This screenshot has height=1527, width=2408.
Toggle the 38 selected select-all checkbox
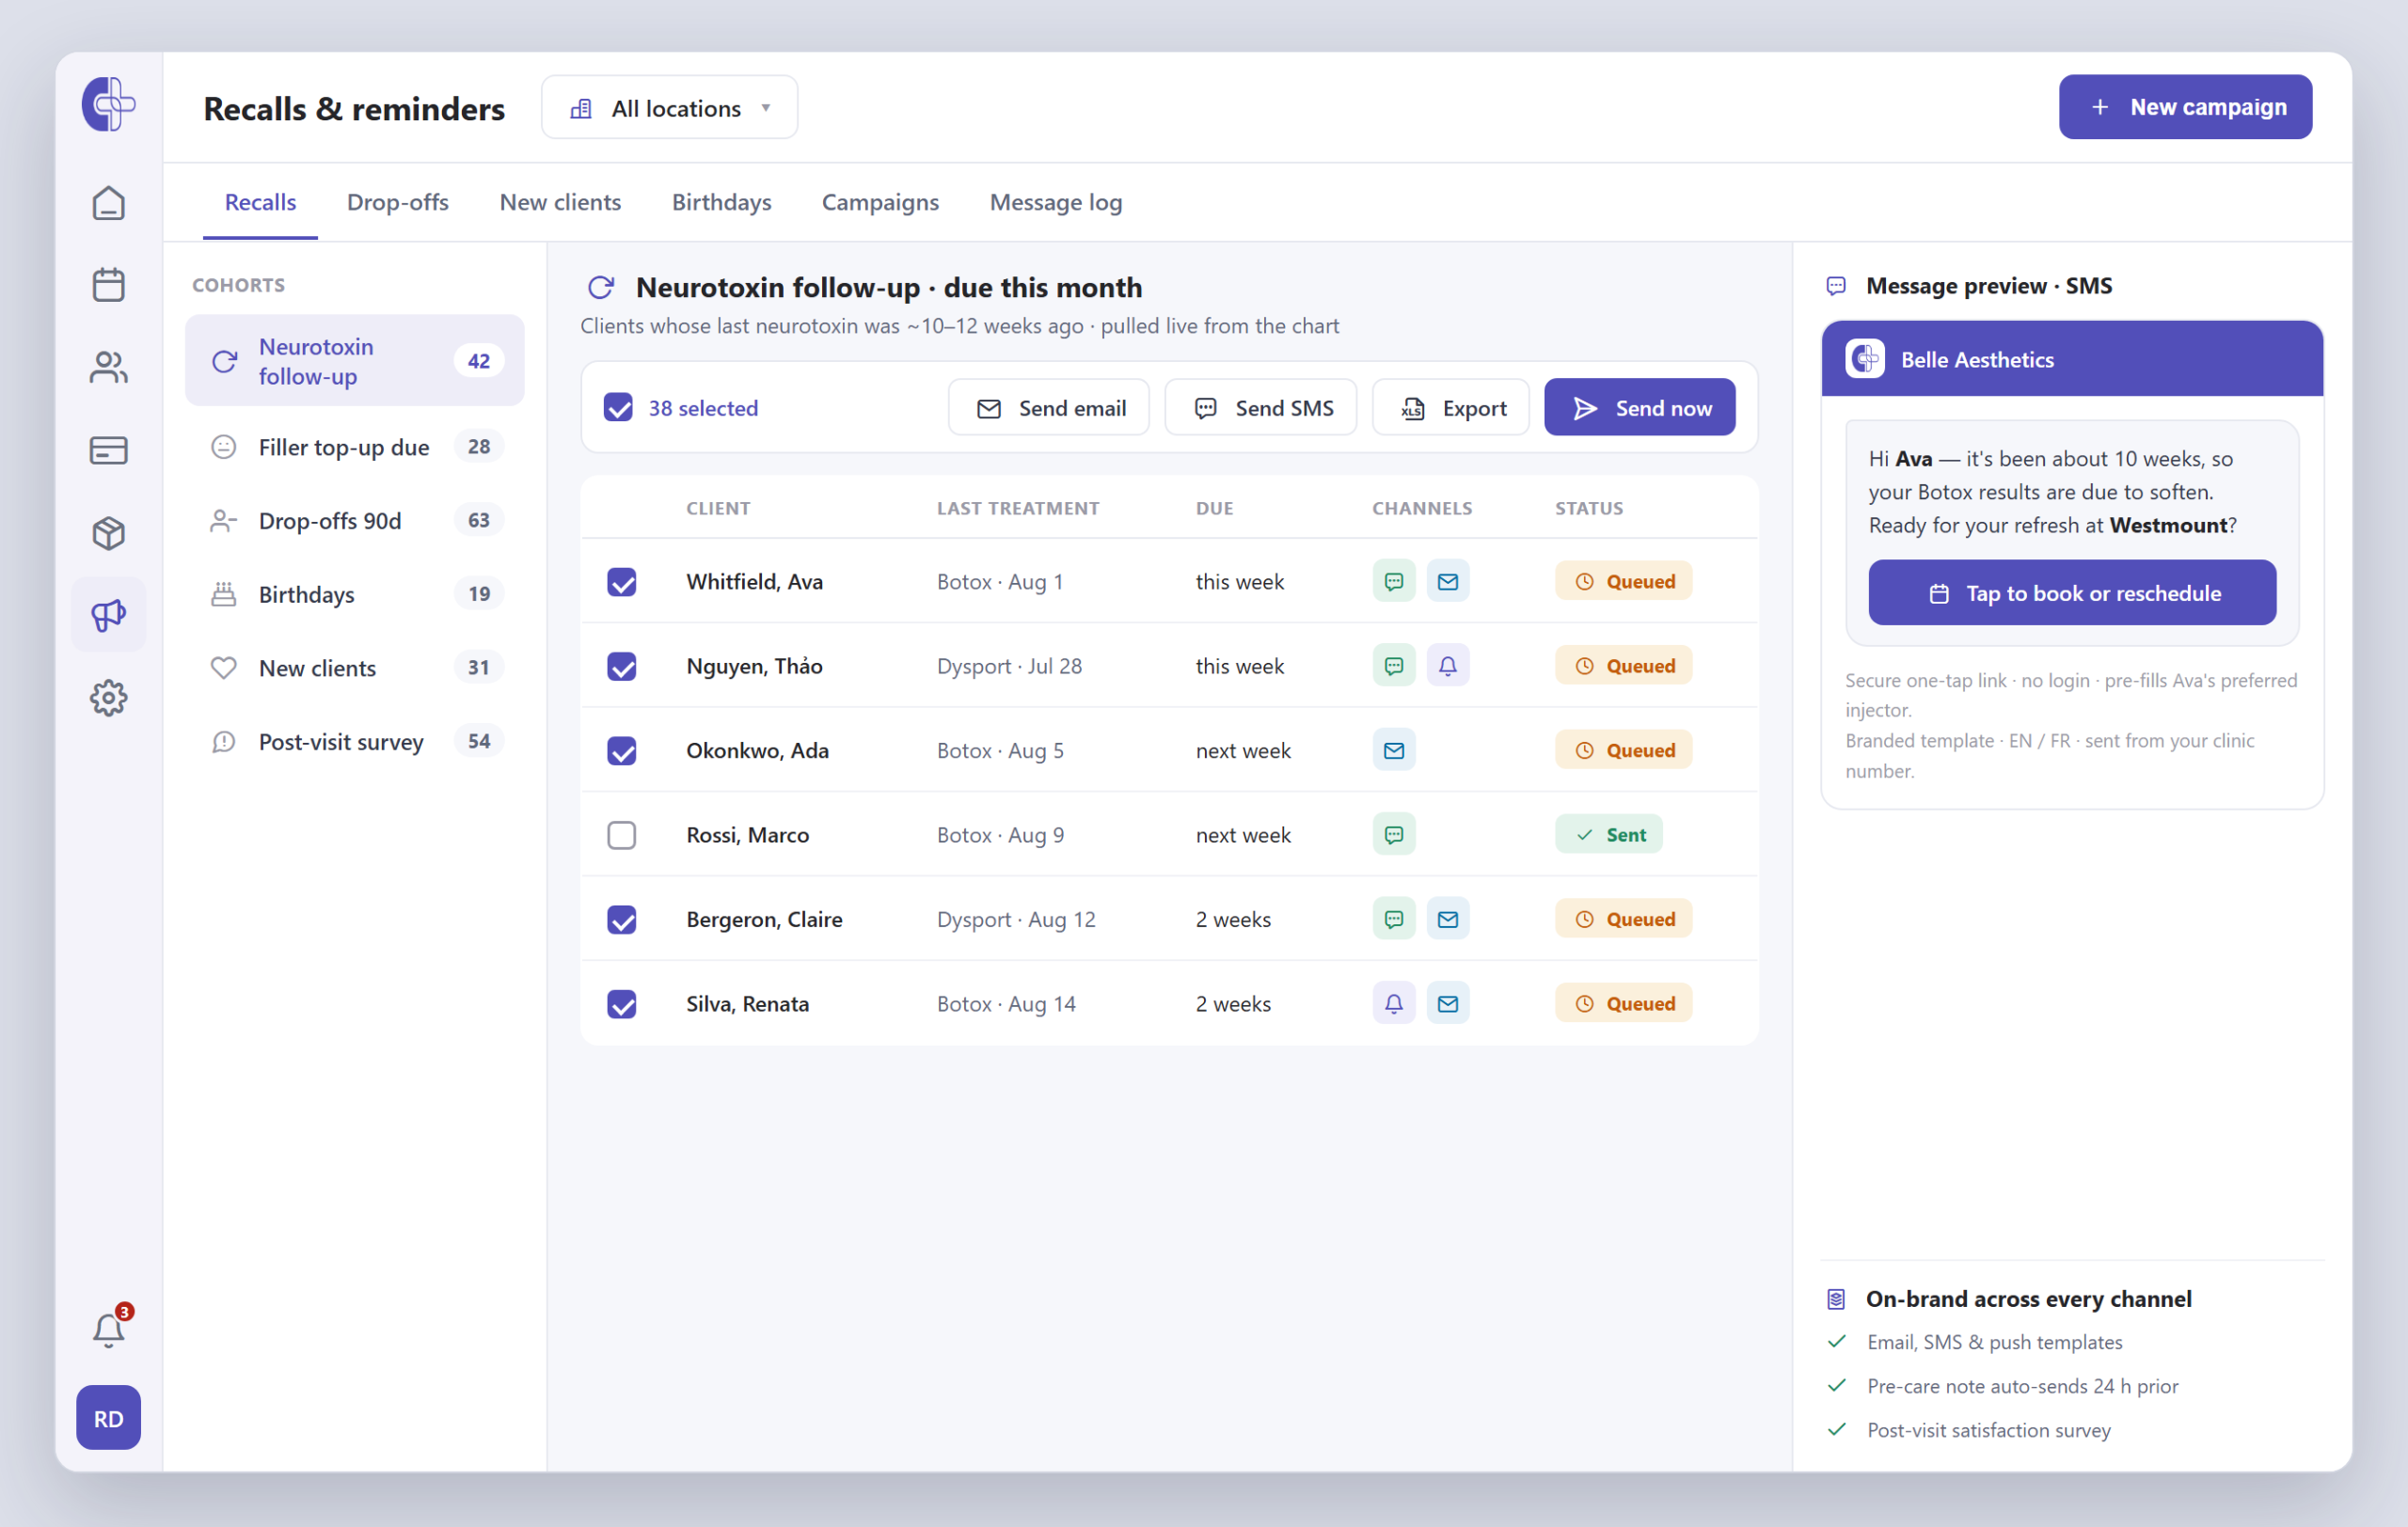pos(618,408)
